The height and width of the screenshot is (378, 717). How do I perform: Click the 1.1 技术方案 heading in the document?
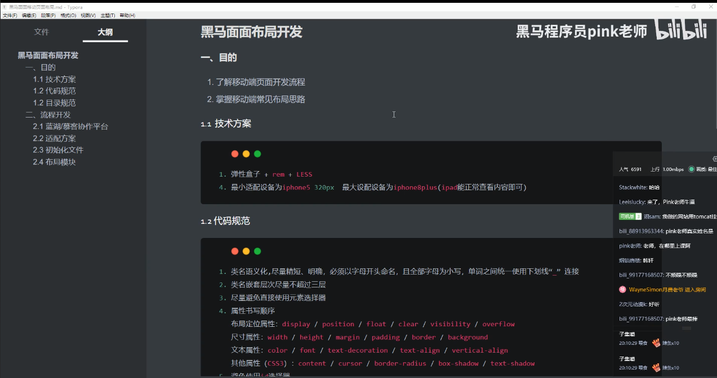click(x=226, y=124)
